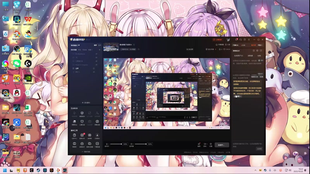Toggle the lock icon on 全屏 row

point(94,68)
